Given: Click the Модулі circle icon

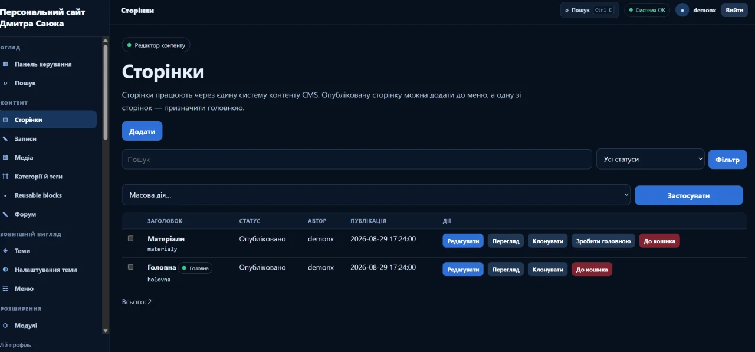Looking at the screenshot, I should pyautogui.click(x=5, y=326).
